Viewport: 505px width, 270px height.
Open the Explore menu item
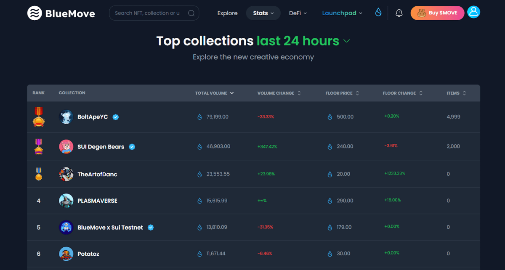coord(227,13)
